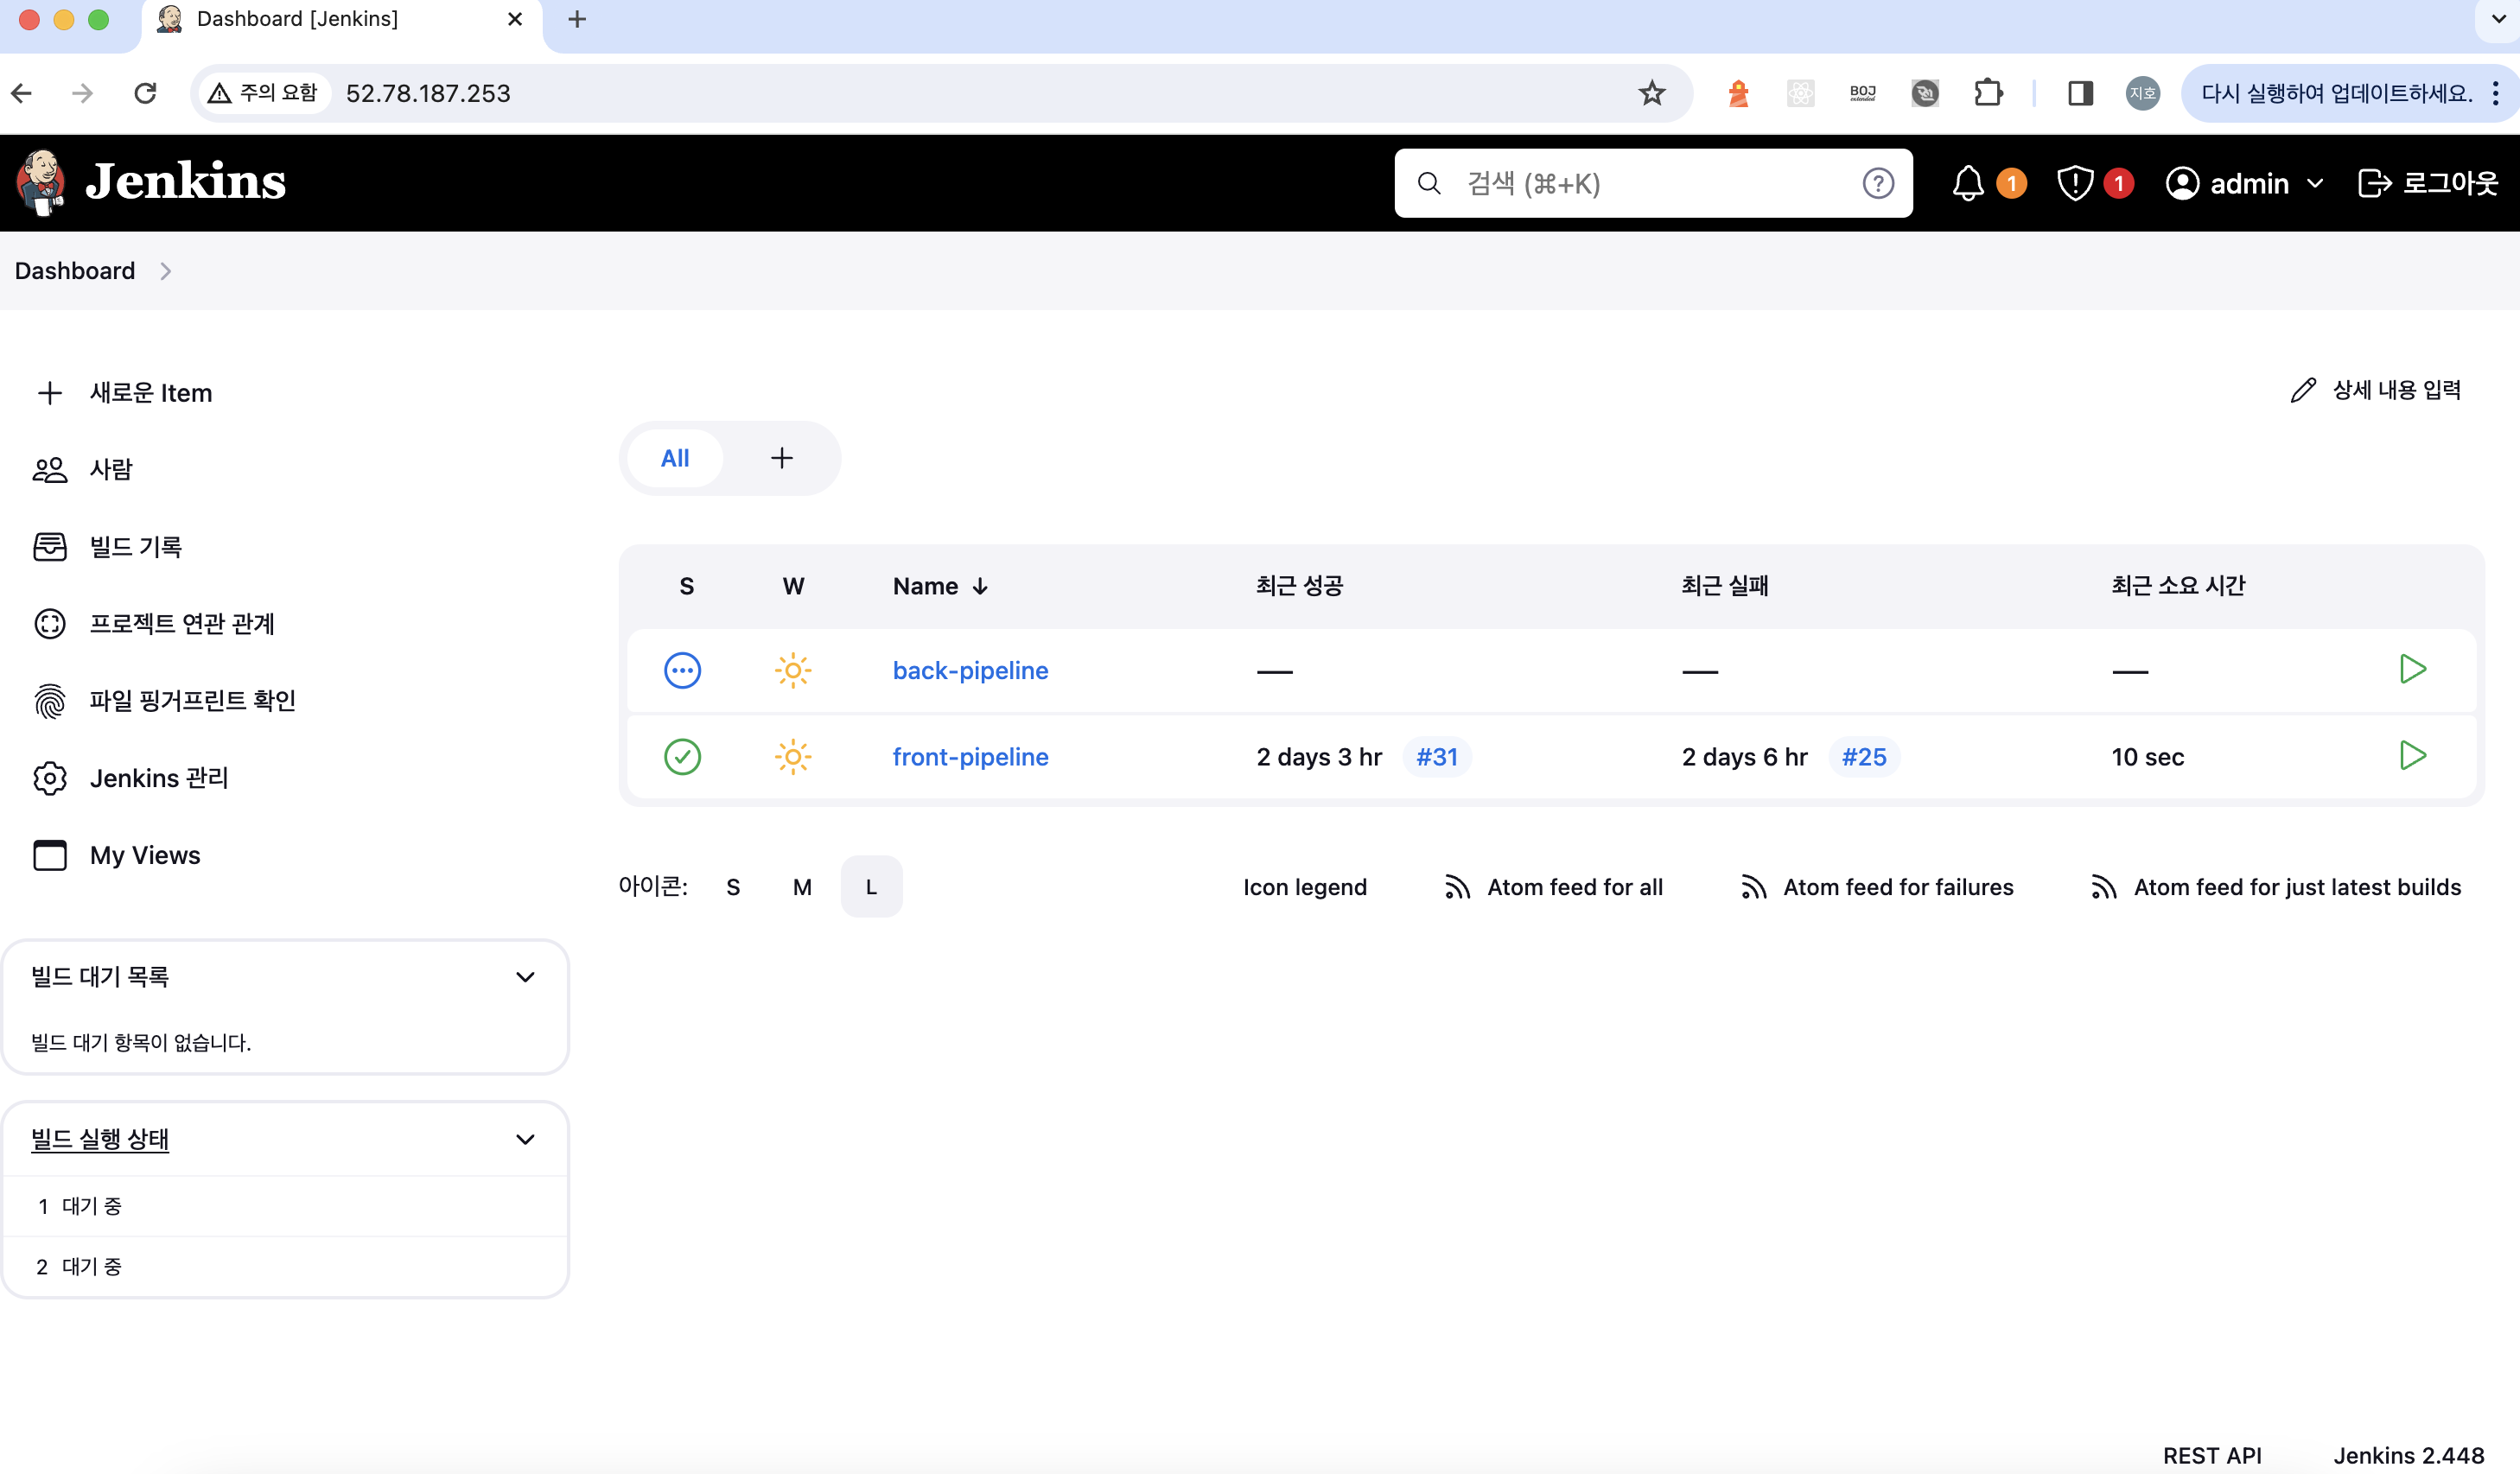Schedule a build for back-pipeline

(x=2413, y=669)
